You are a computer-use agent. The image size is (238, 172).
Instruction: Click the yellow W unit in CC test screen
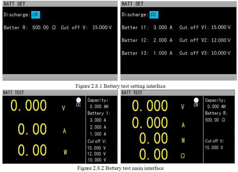tap(65, 152)
